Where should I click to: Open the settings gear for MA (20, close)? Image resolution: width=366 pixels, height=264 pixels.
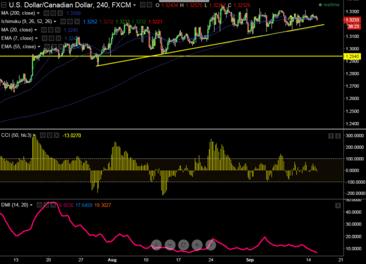click(x=51, y=30)
